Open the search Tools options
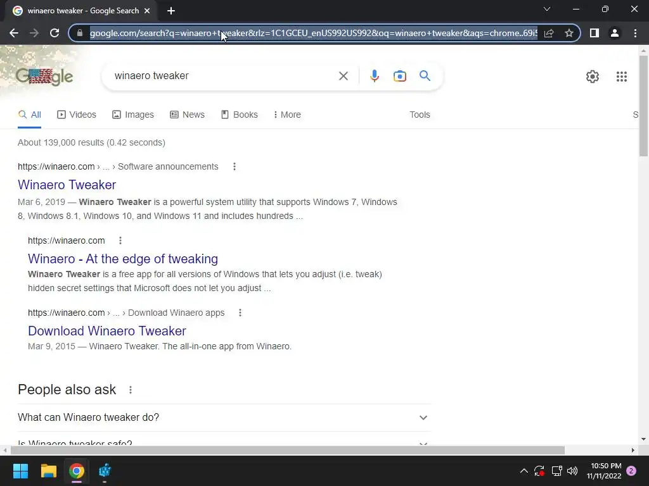Screen dimensions: 649x486 pos(420,115)
